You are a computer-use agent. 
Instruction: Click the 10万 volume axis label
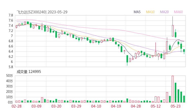point(9,97)
